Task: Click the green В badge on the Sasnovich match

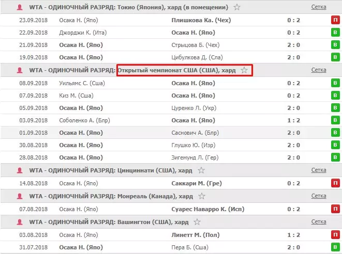Action: tap(335, 133)
